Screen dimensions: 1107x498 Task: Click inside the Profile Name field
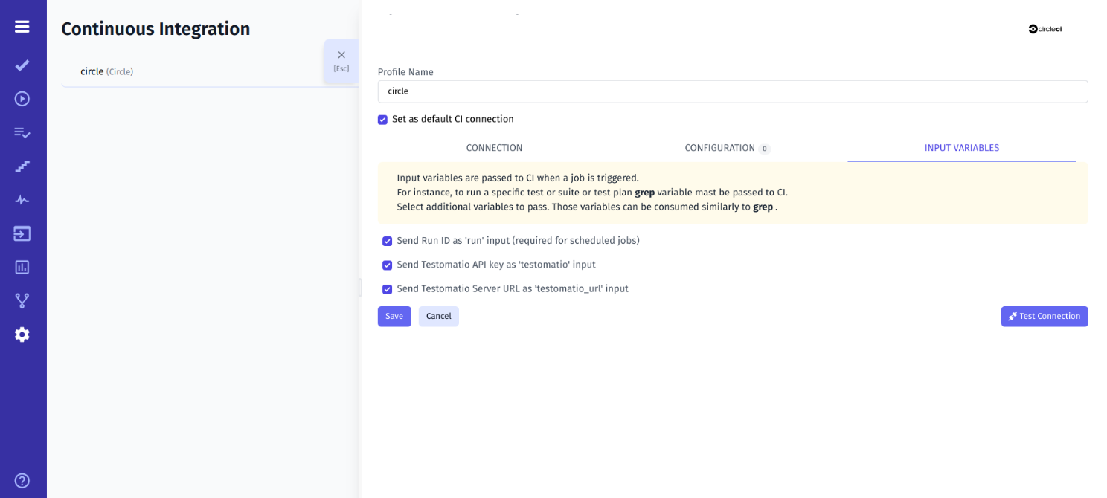pyautogui.click(x=732, y=91)
